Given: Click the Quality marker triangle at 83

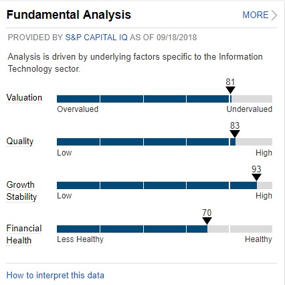Looking at the screenshot, I should click(235, 133).
